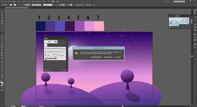Click Cancel in brush dialog
The image size is (197, 107).
(118, 57)
